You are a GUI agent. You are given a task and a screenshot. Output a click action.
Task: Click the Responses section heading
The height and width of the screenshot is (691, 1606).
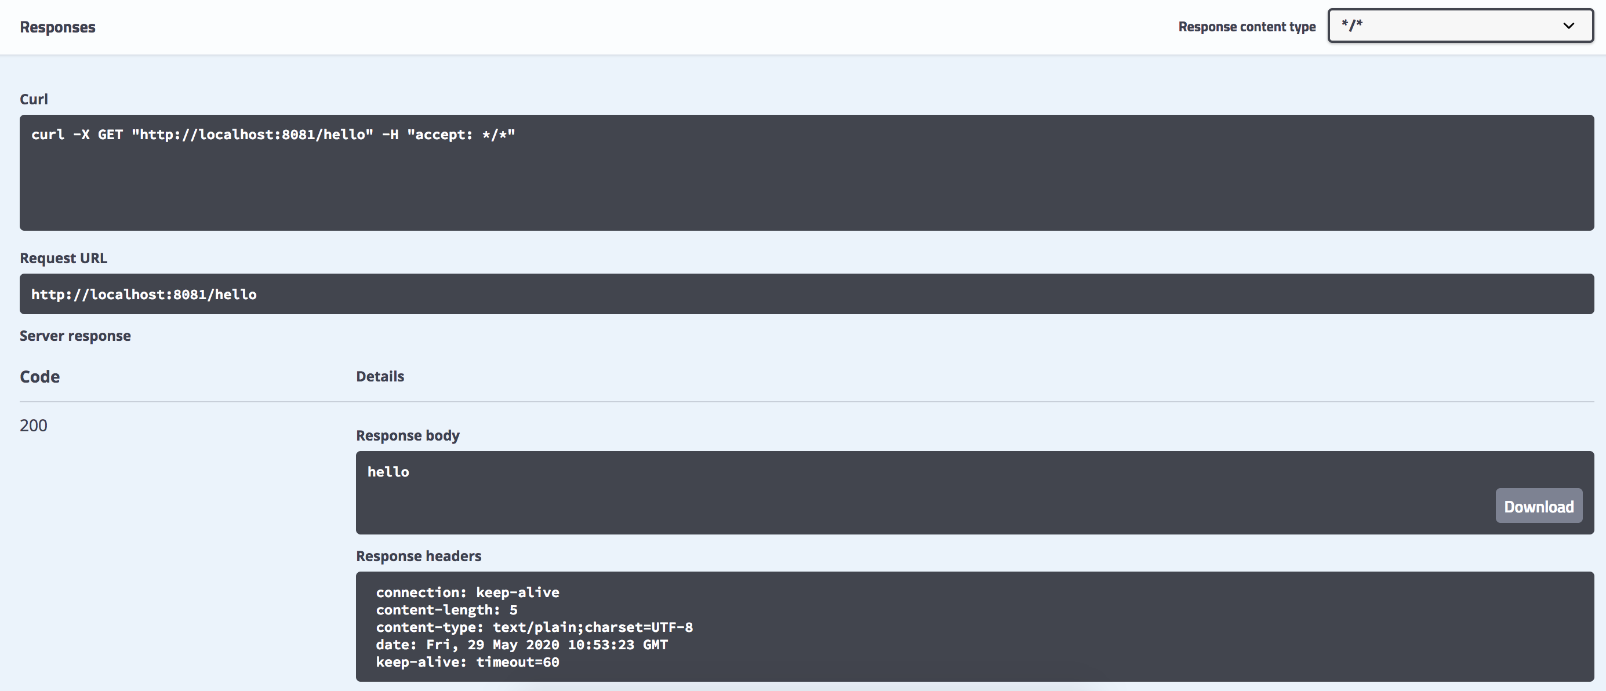pyautogui.click(x=57, y=27)
